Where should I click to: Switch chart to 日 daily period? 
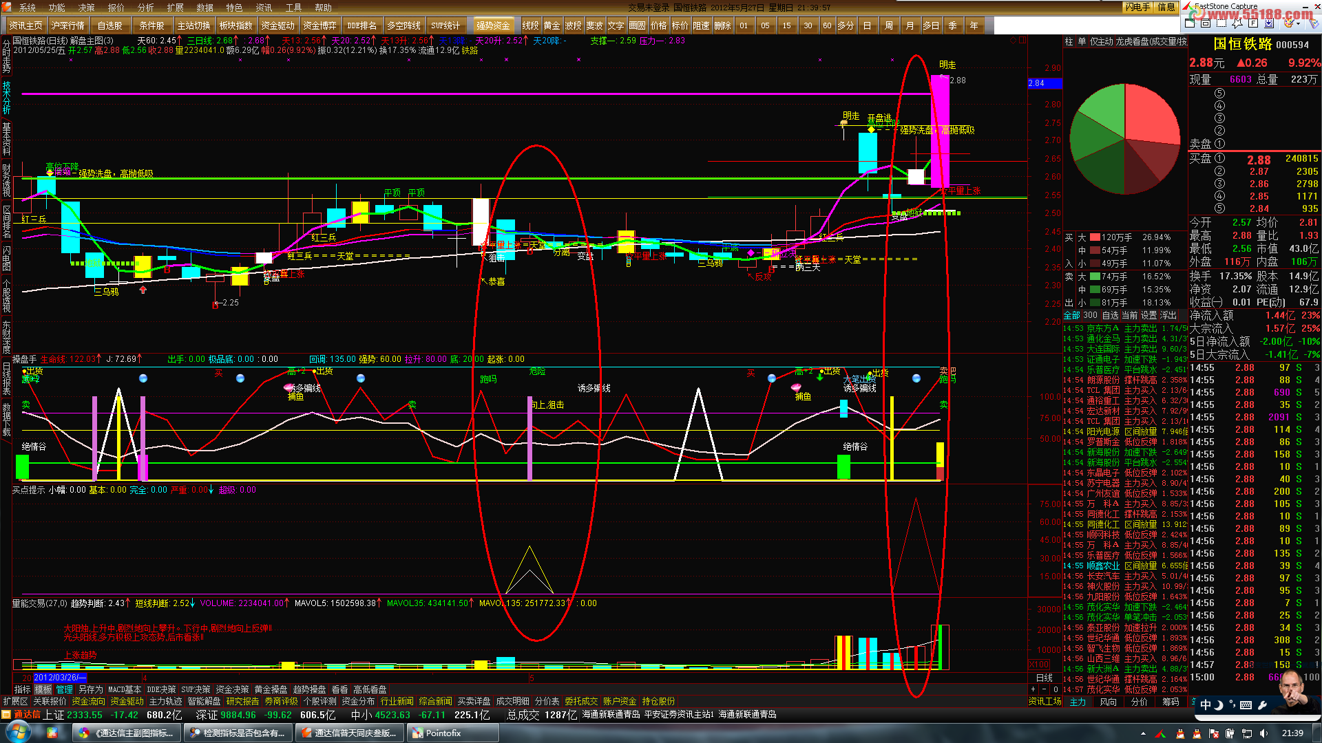[867, 25]
